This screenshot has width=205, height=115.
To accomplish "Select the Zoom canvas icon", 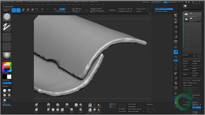I will [176, 27].
